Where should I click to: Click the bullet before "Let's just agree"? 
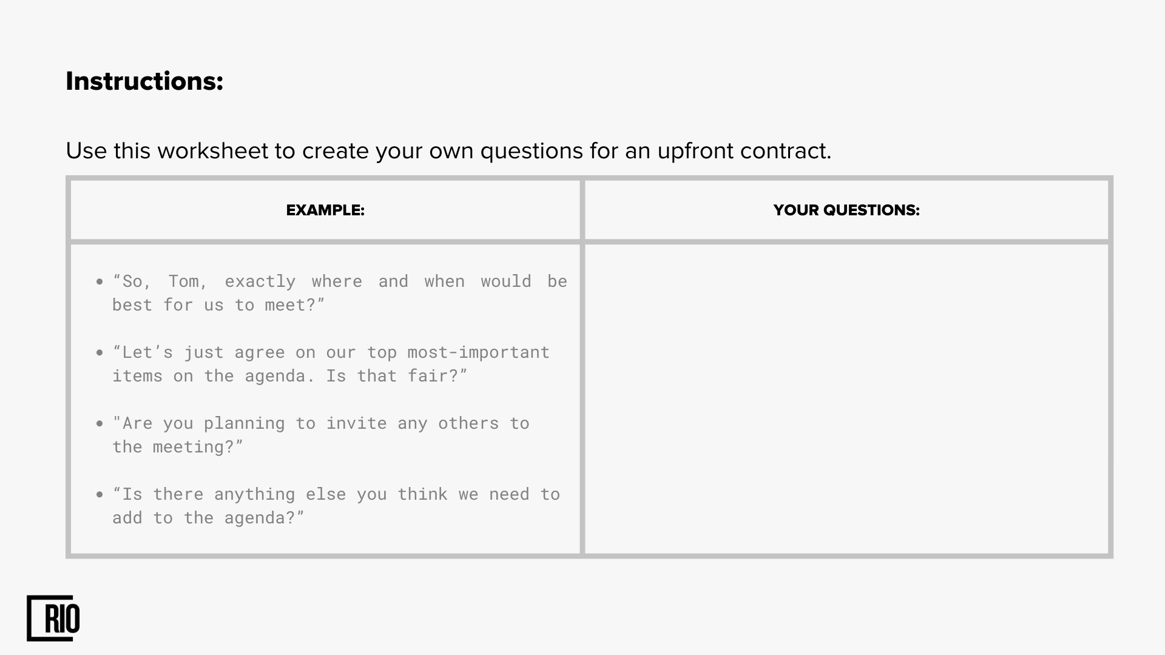[100, 352]
